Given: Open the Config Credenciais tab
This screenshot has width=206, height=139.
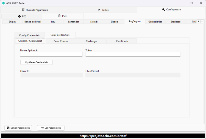Looking at the screenshot, I should tap(29, 35).
